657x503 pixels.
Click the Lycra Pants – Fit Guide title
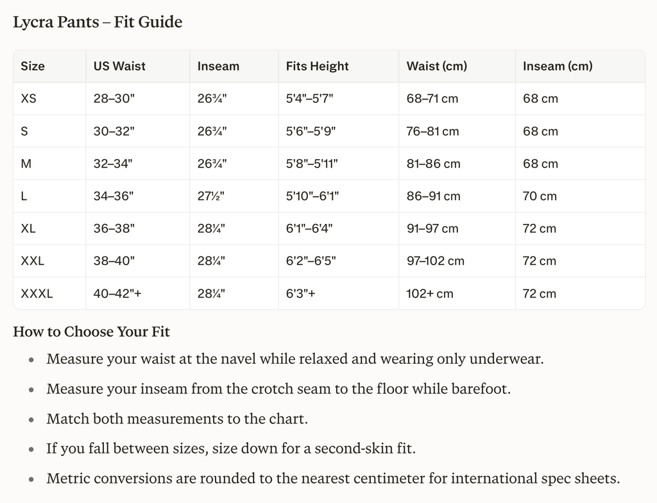98,22
